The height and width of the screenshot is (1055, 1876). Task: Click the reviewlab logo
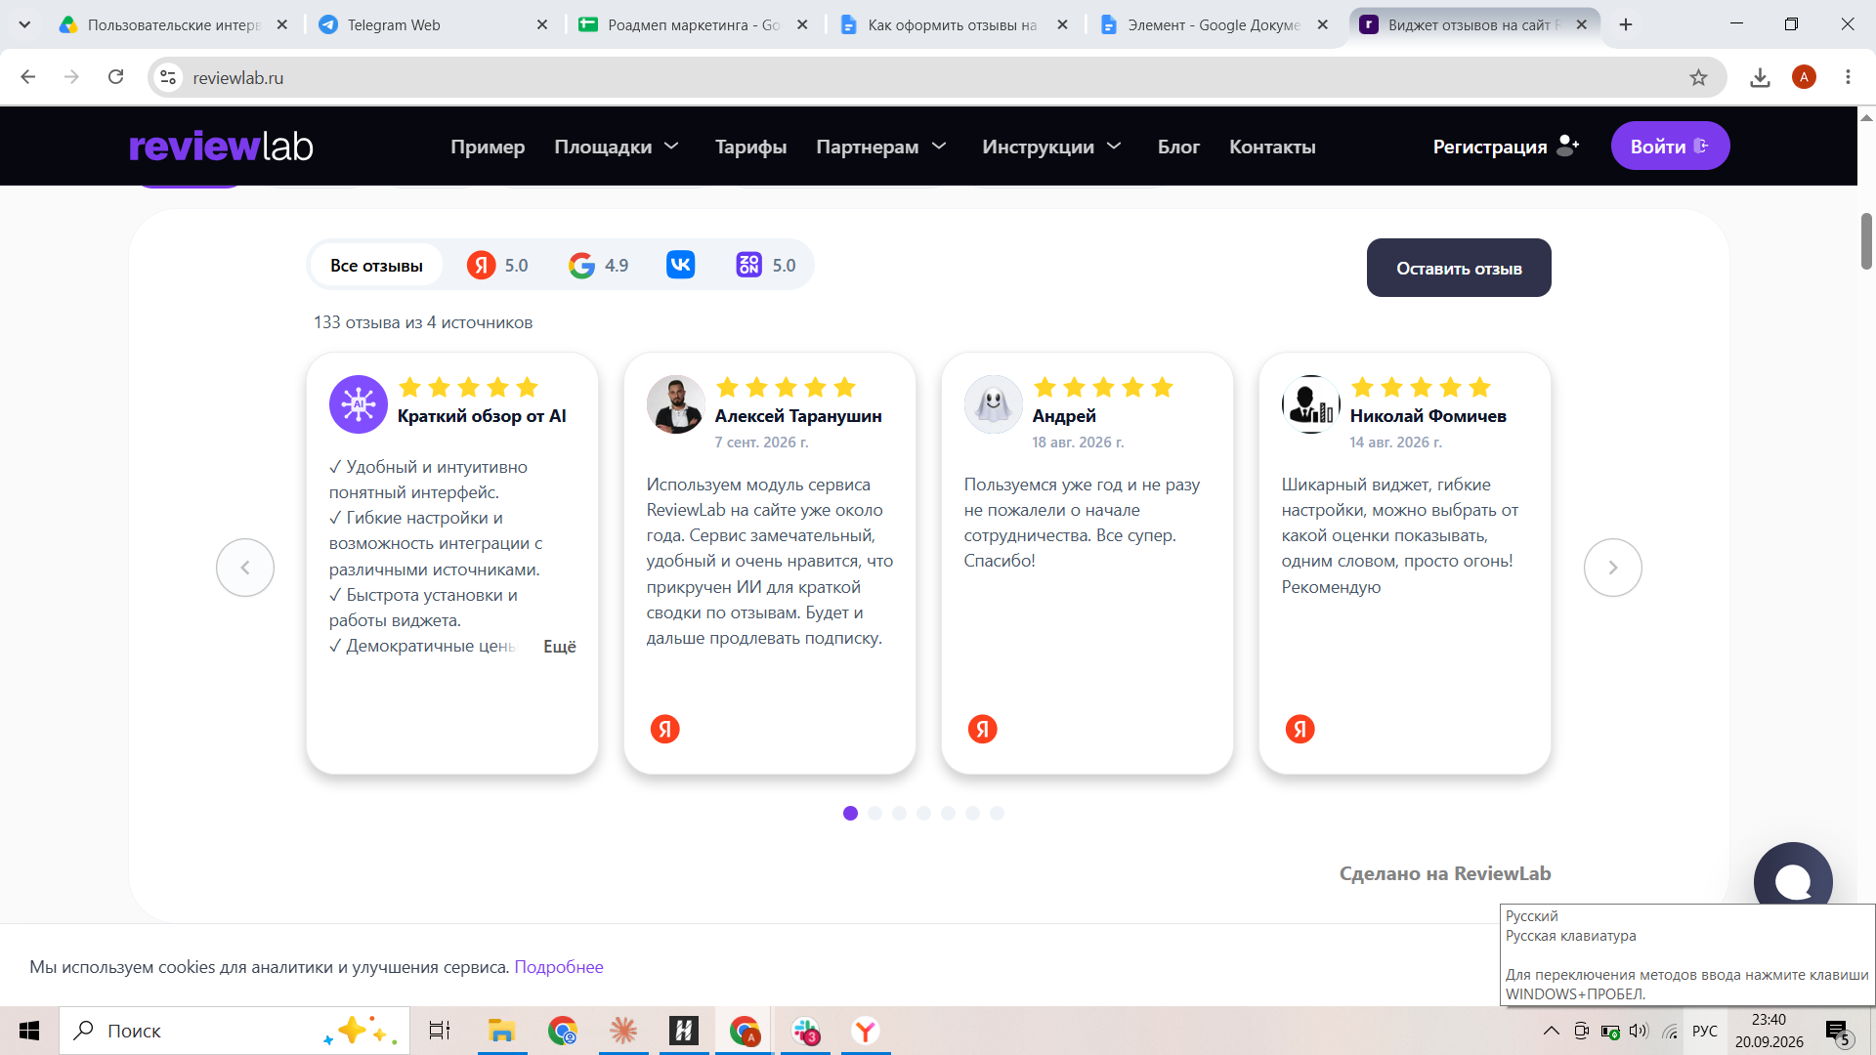[x=221, y=147]
